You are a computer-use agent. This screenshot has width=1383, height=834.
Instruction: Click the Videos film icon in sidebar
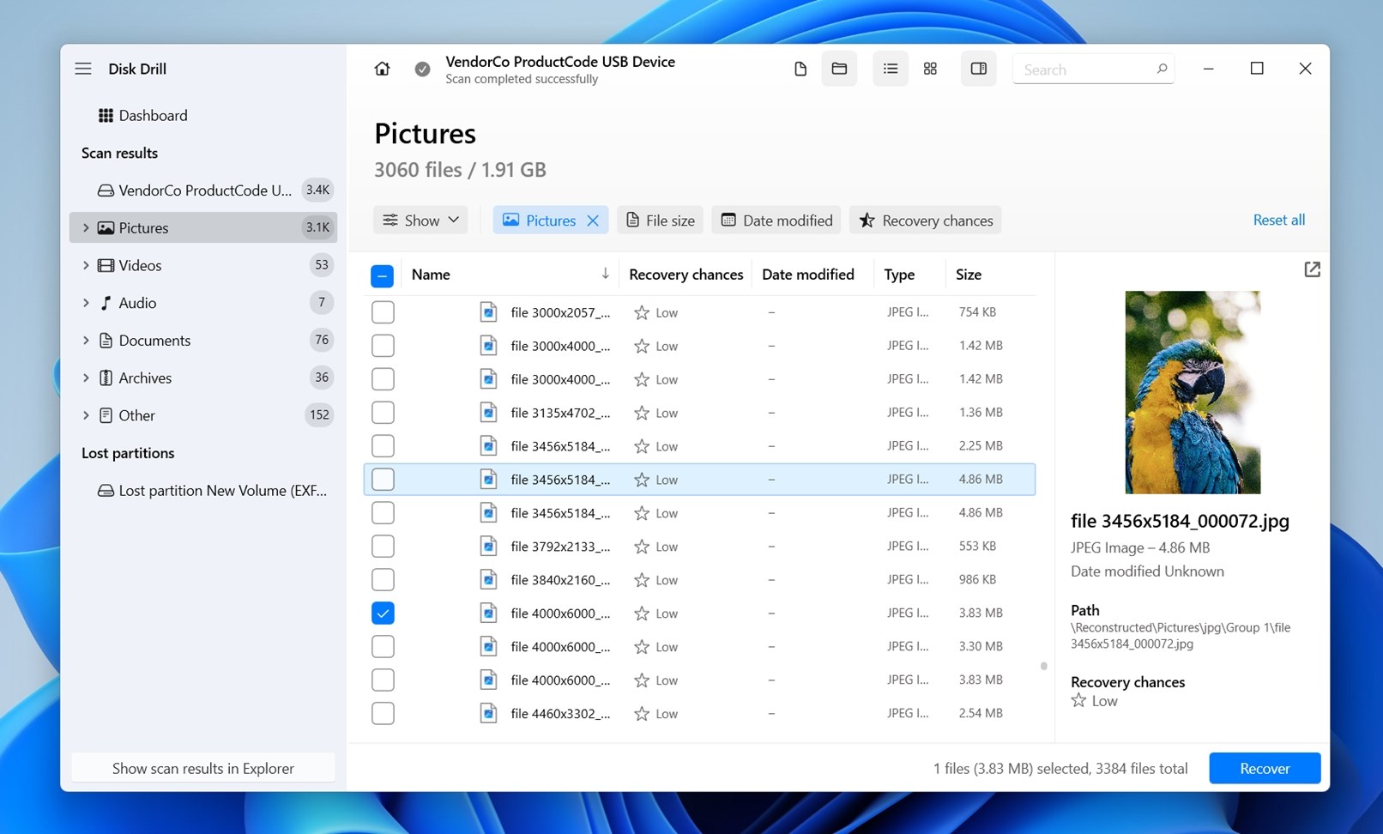[106, 265]
